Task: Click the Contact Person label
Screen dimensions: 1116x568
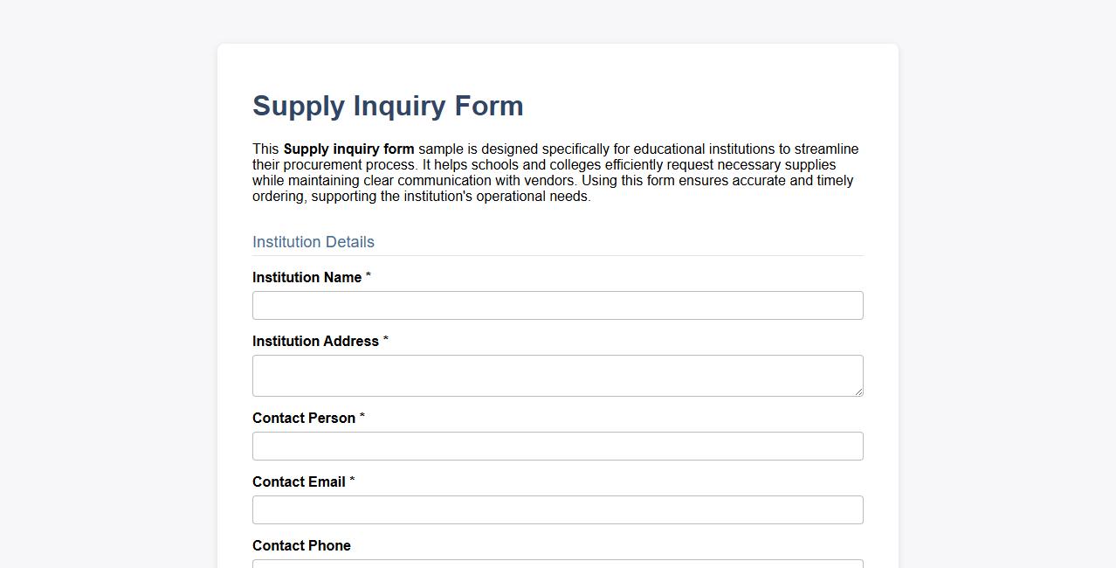Action: coord(303,418)
